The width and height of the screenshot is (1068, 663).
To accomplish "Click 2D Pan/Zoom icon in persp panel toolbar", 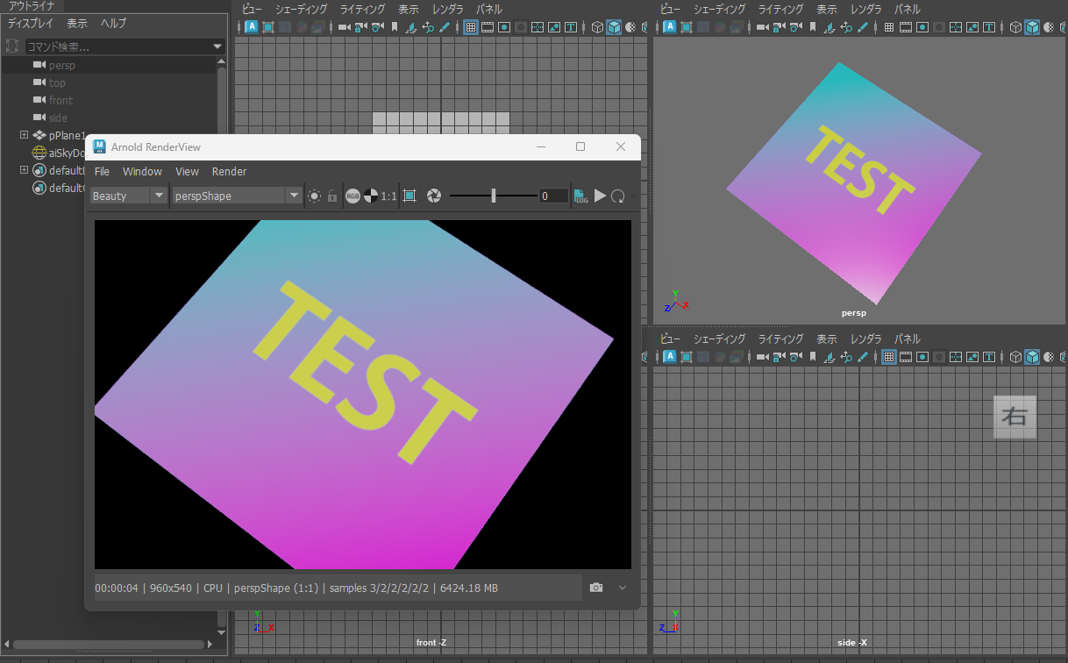I will [x=846, y=27].
